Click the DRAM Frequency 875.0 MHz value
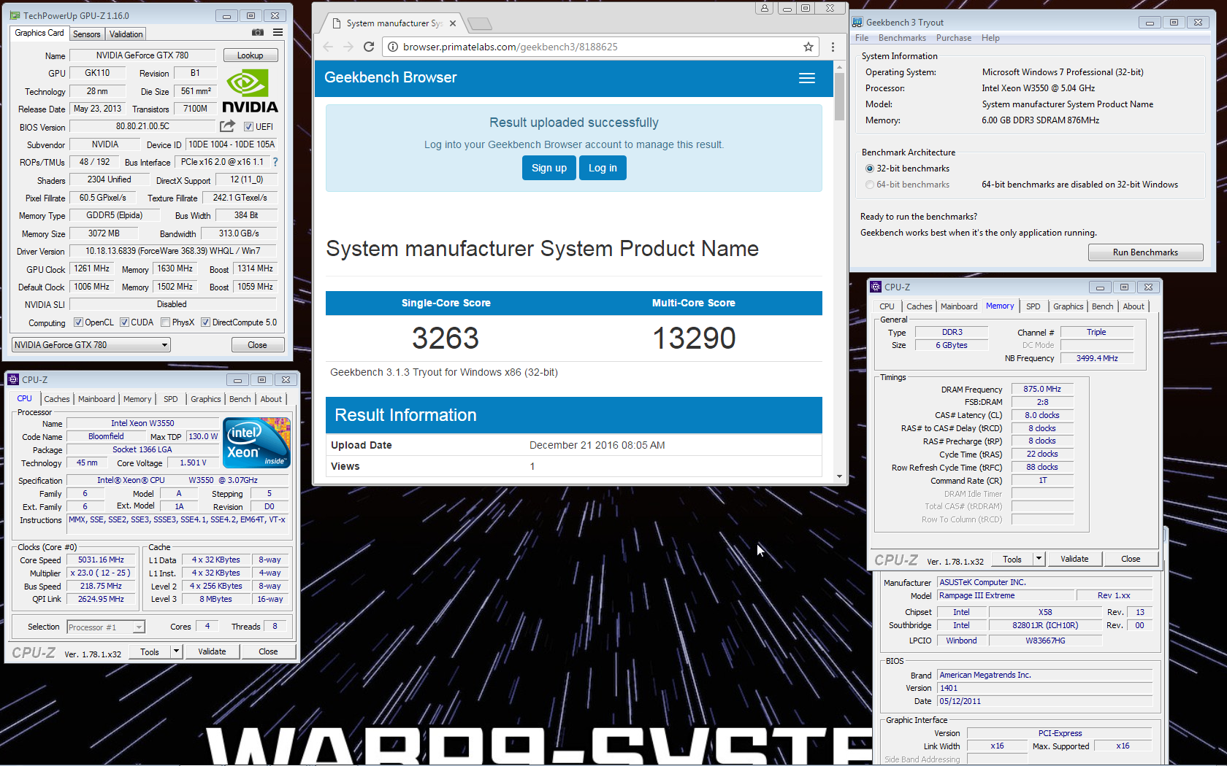The width and height of the screenshot is (1227, 766). [x=1042, y=389]
